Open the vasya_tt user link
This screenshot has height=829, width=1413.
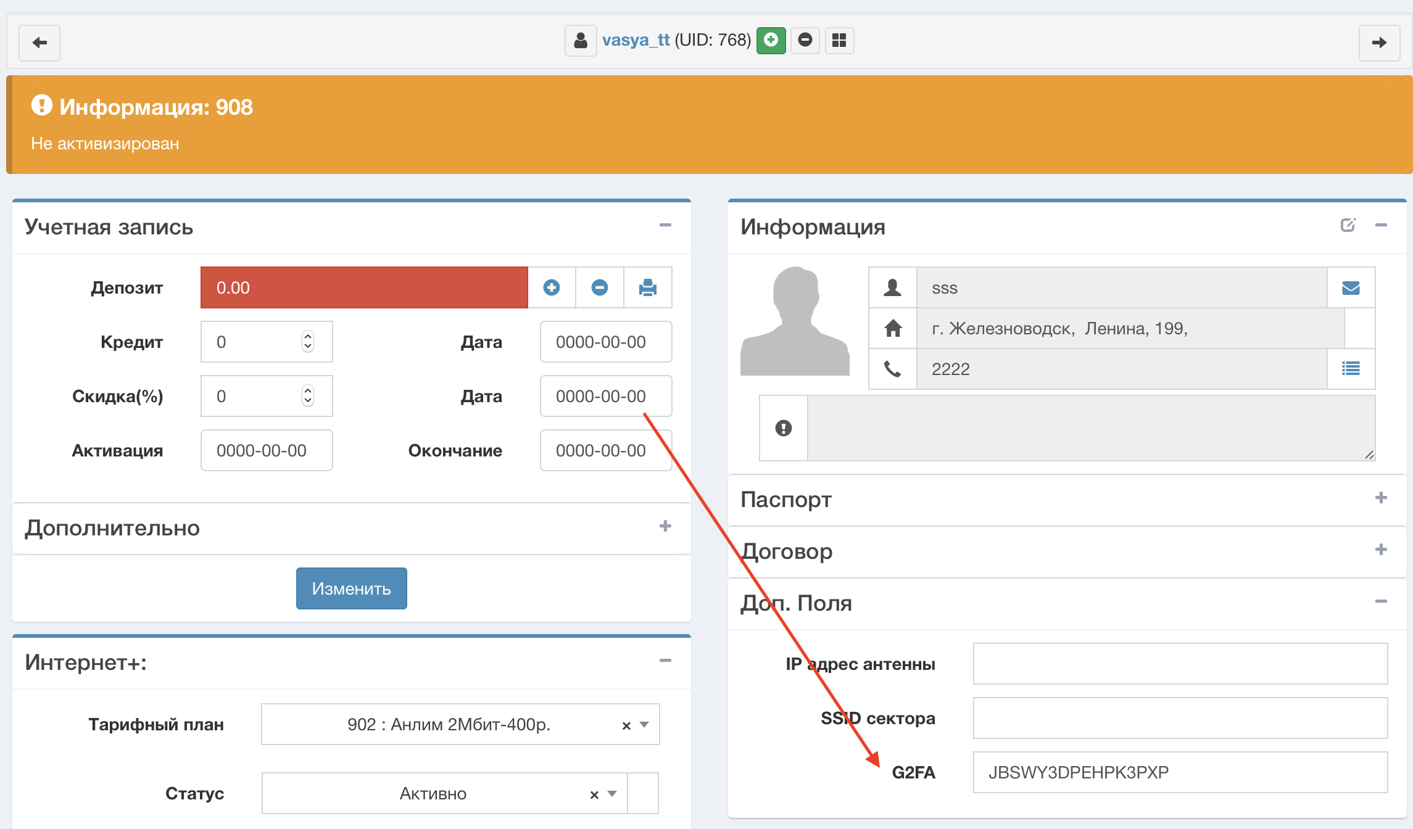[x=636, y=40]
